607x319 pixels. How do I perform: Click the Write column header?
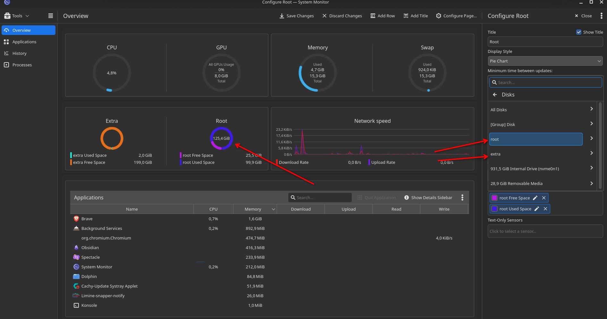point(444,209)
